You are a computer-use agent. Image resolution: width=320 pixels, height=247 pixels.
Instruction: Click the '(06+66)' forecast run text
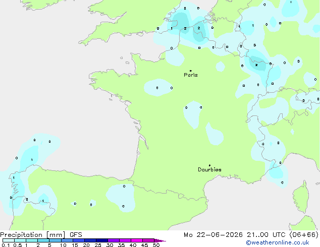coord(304,235)
